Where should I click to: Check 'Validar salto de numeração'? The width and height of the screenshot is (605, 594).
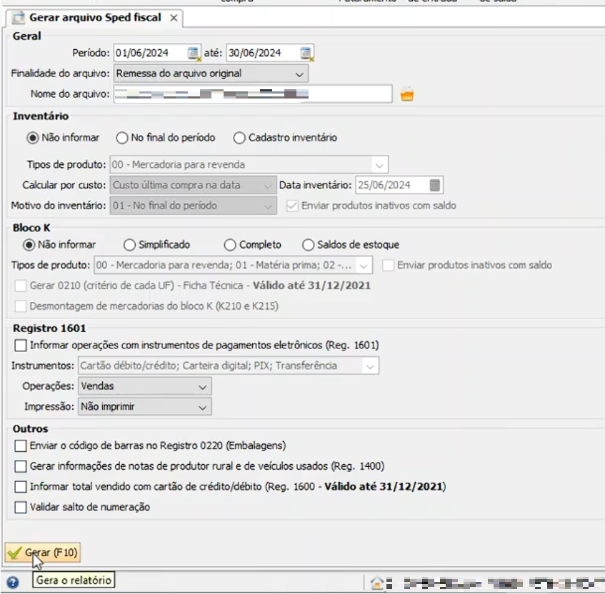[x=20, y=508]
